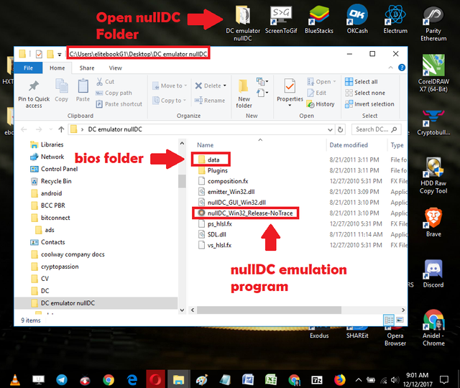Switch to Details view layout
The height and width of the screenshot is (388, 460).
(389, 320)
